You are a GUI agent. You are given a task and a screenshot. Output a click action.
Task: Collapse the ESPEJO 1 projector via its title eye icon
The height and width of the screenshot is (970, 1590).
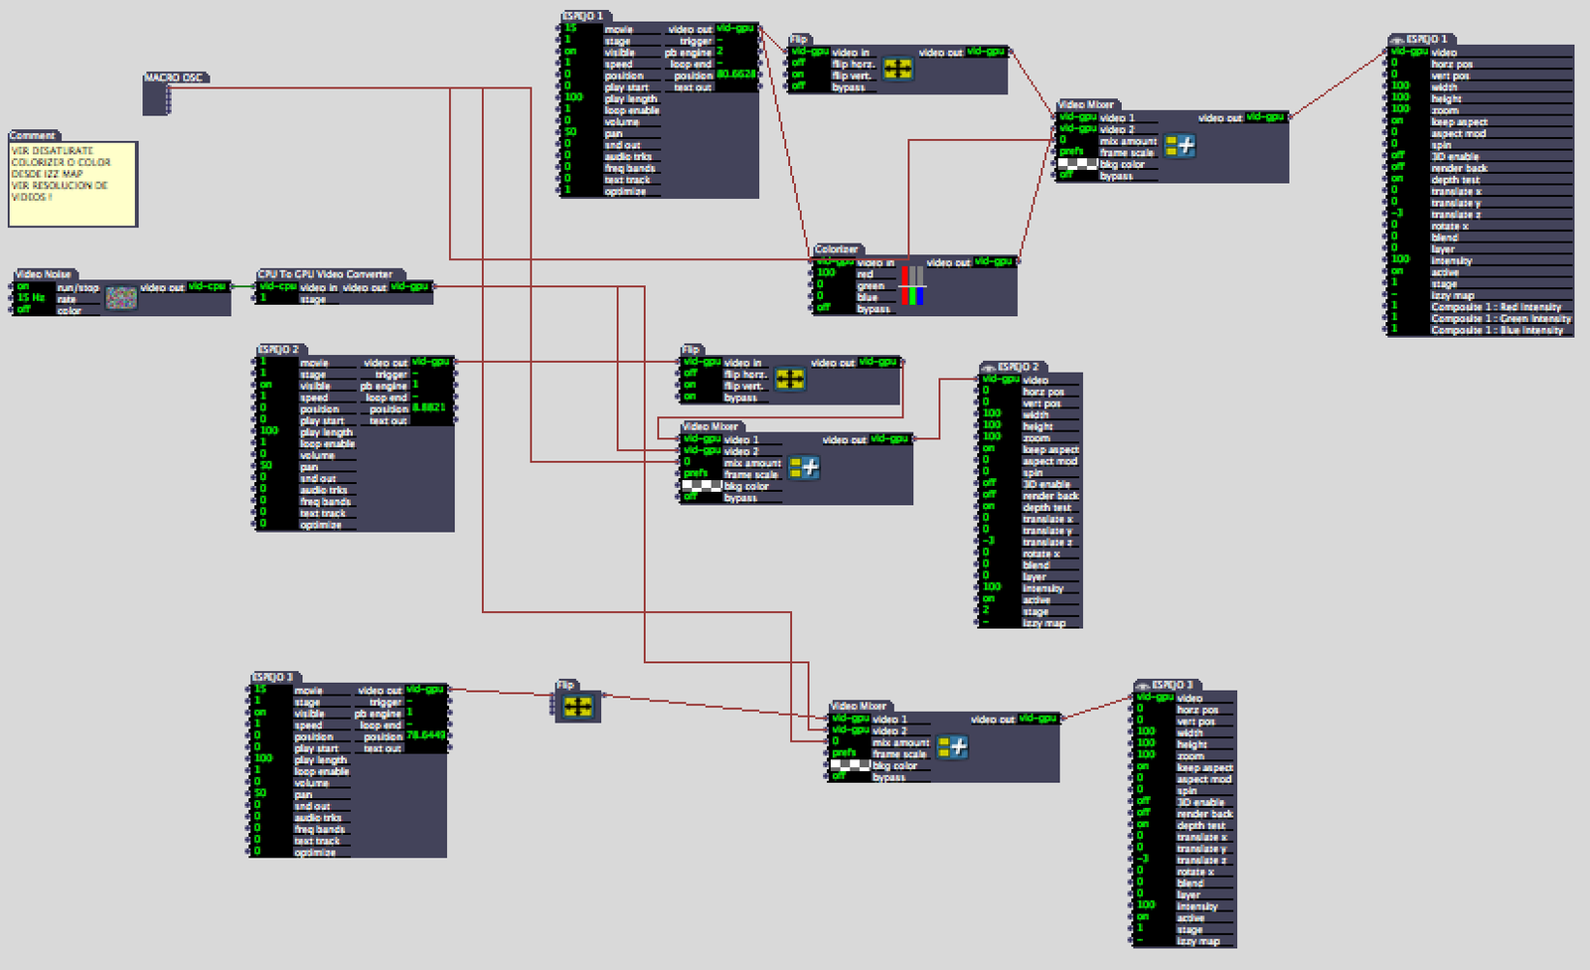[x=1397, y=40]
